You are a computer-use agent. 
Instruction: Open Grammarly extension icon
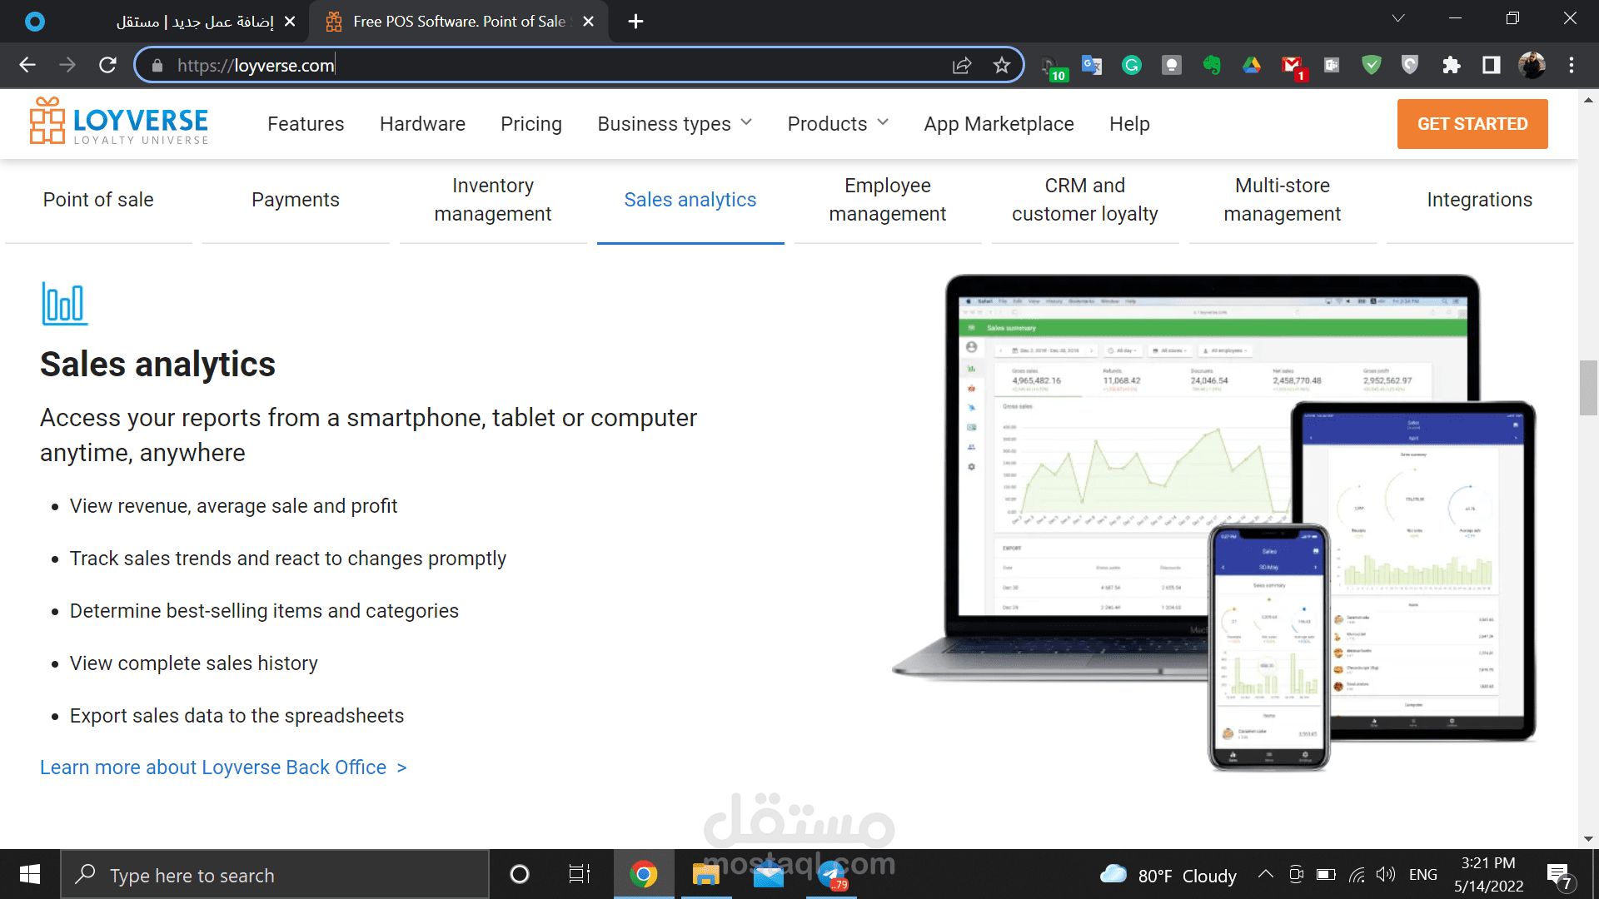1131,65
